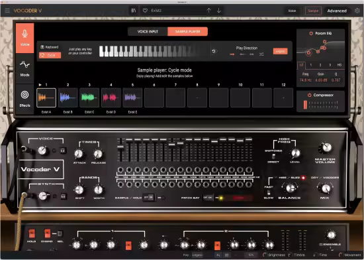Select the Voice microphone panel

(25, 38)
